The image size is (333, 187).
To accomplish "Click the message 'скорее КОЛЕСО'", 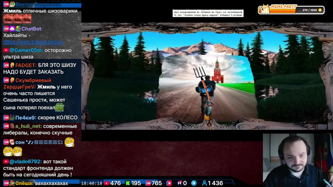I will pos(57,118).
